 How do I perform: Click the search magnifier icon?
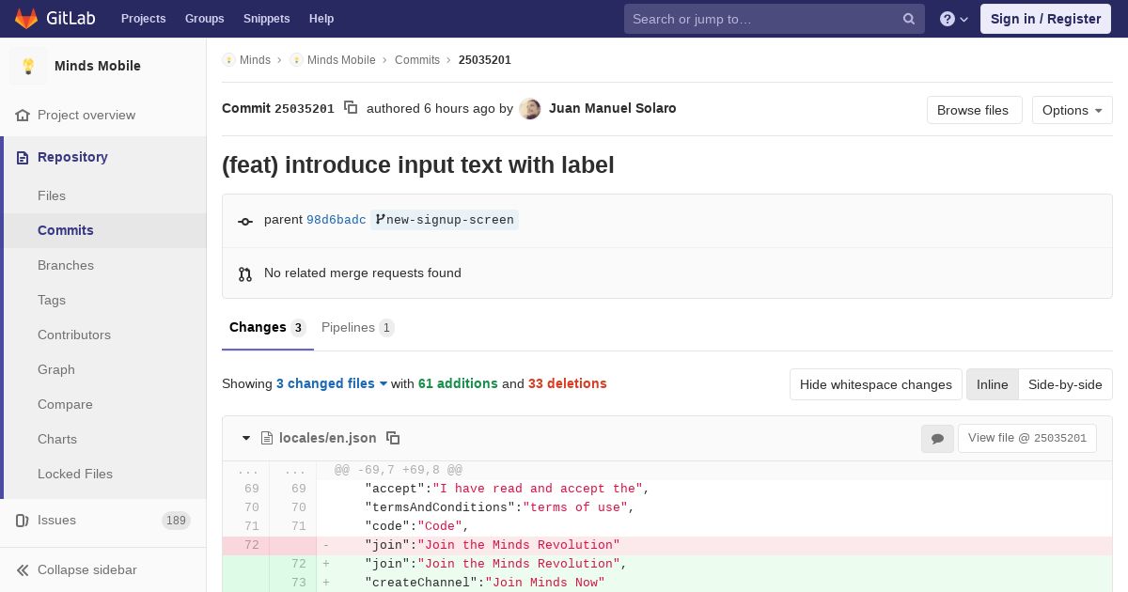[909, 19]
